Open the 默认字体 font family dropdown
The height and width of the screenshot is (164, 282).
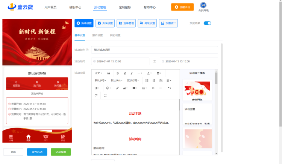pos(117,80)
